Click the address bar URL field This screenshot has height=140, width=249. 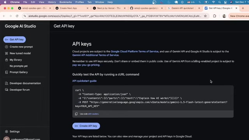pyautogui.click(x=115, y=16)
